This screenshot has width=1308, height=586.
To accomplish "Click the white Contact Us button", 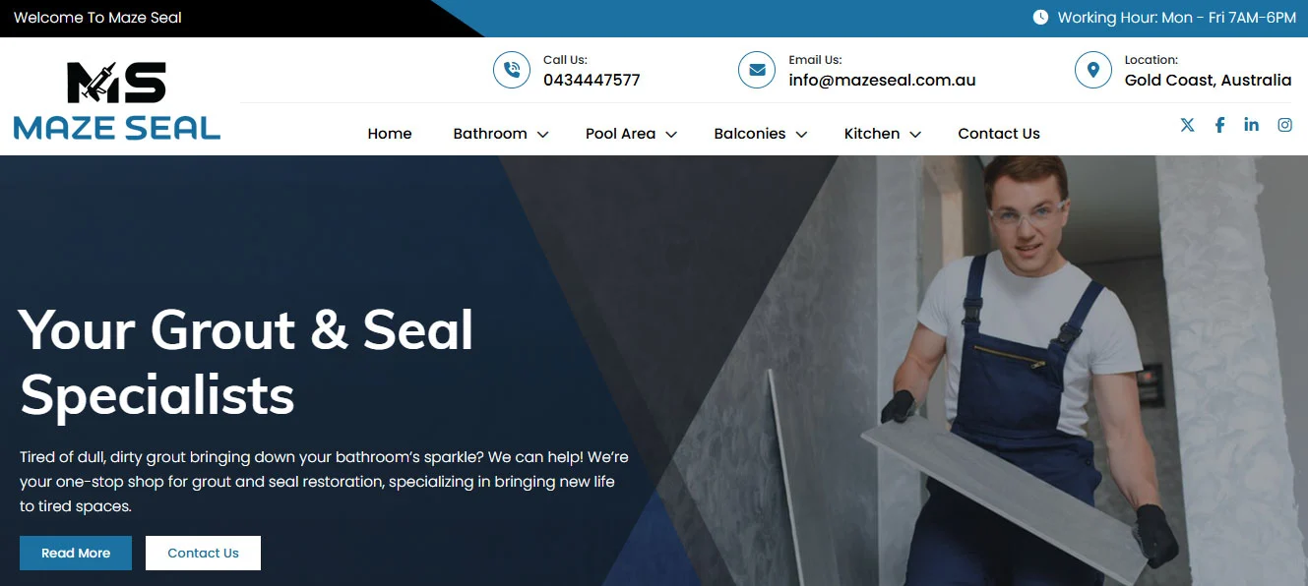I will coord(203,553).
